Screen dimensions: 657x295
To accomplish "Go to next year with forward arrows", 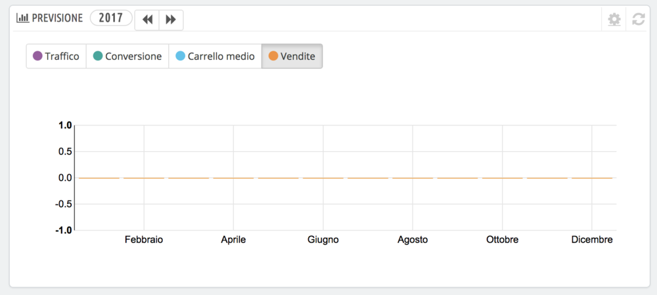I will coord(171,20).
